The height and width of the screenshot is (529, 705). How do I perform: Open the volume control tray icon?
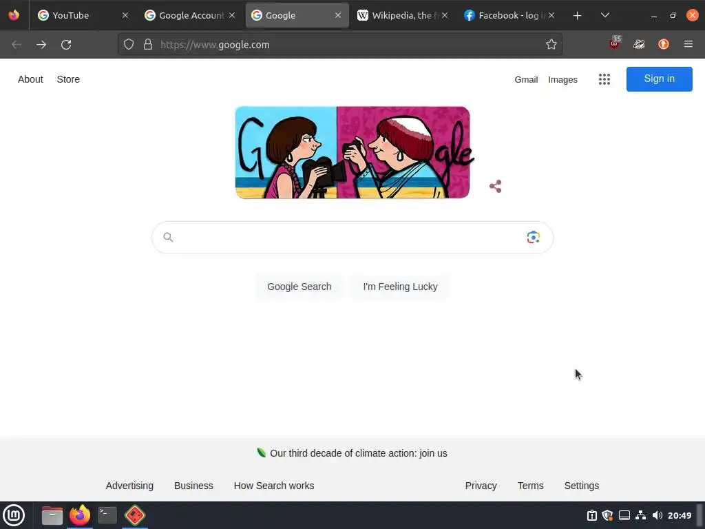pyautogui.click(x=657, y=515)
